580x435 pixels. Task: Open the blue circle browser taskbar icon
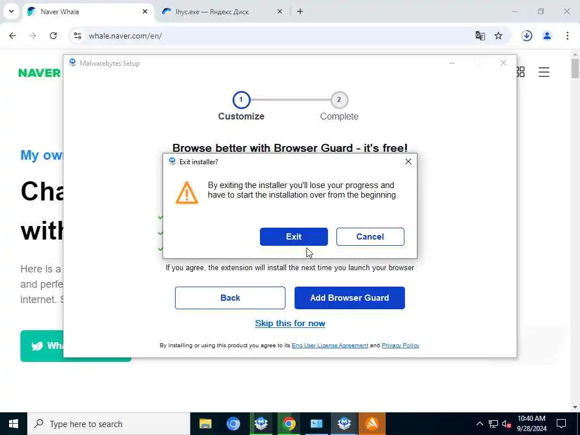tap(233, 424)
